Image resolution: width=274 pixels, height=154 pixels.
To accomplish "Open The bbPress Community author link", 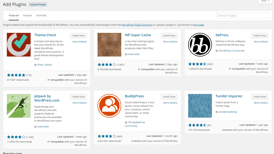I will [x=232, y=51].
